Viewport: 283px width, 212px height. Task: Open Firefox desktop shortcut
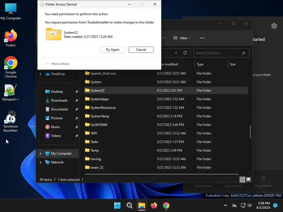click(11, 38)
